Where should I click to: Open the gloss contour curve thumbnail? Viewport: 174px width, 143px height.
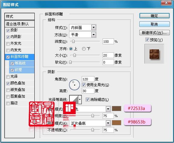tap(74, 99)
